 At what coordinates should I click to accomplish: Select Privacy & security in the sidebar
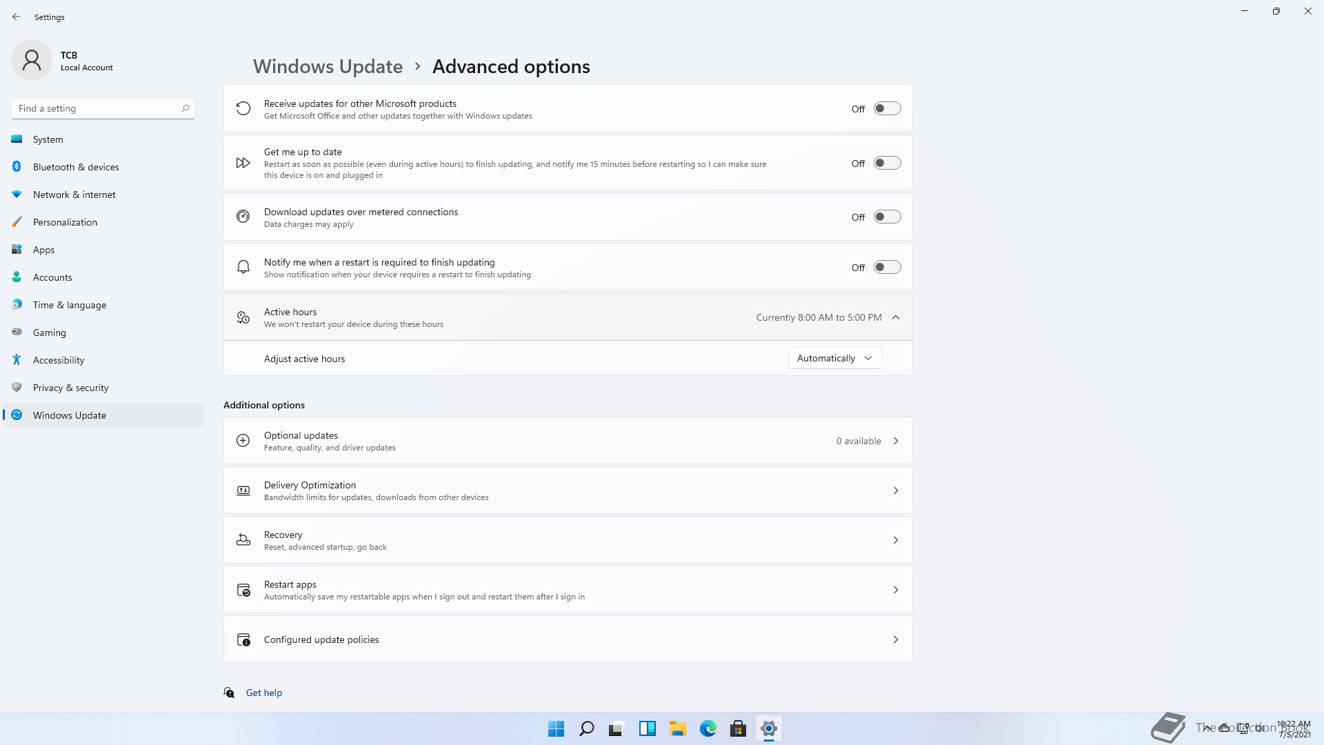point(70,388)
